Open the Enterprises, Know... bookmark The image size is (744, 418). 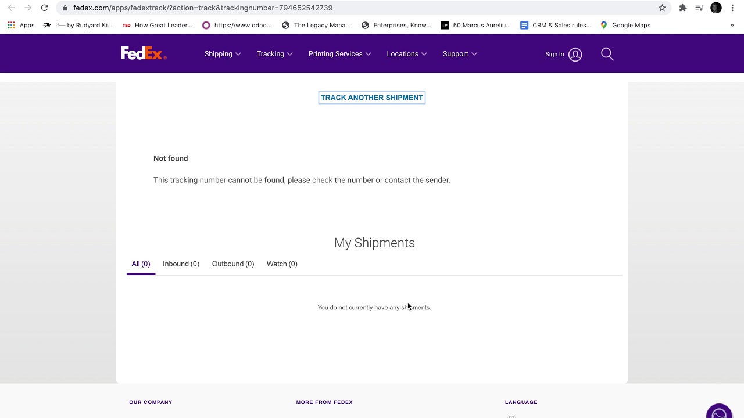click(396, 25)
